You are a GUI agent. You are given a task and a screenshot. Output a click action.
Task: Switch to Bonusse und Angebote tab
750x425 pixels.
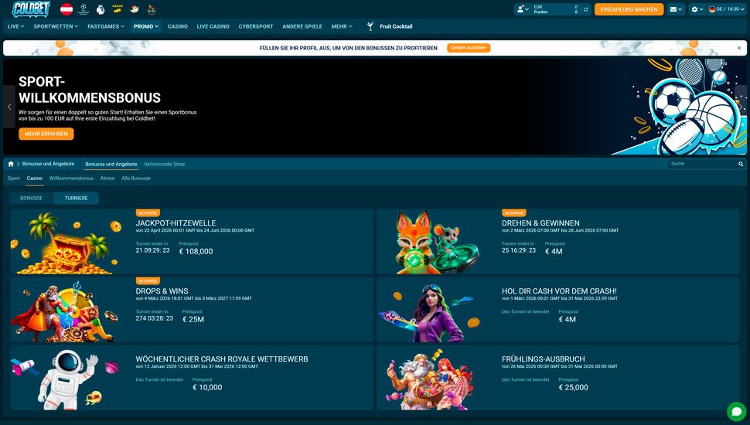(x=111, y=164)
